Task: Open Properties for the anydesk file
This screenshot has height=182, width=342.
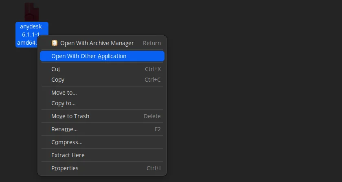Action: pyautogui.click(x=65, y=168)
